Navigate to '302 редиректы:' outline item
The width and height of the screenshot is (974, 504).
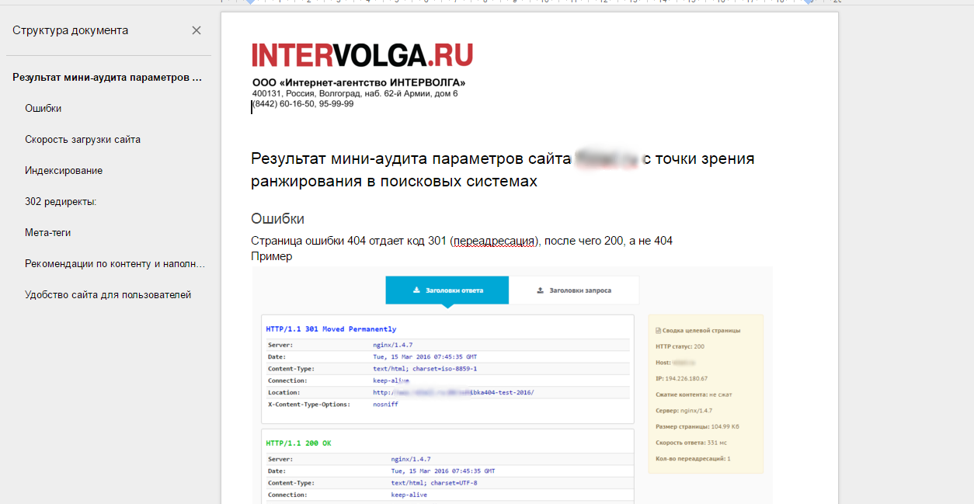pos(61,202)
